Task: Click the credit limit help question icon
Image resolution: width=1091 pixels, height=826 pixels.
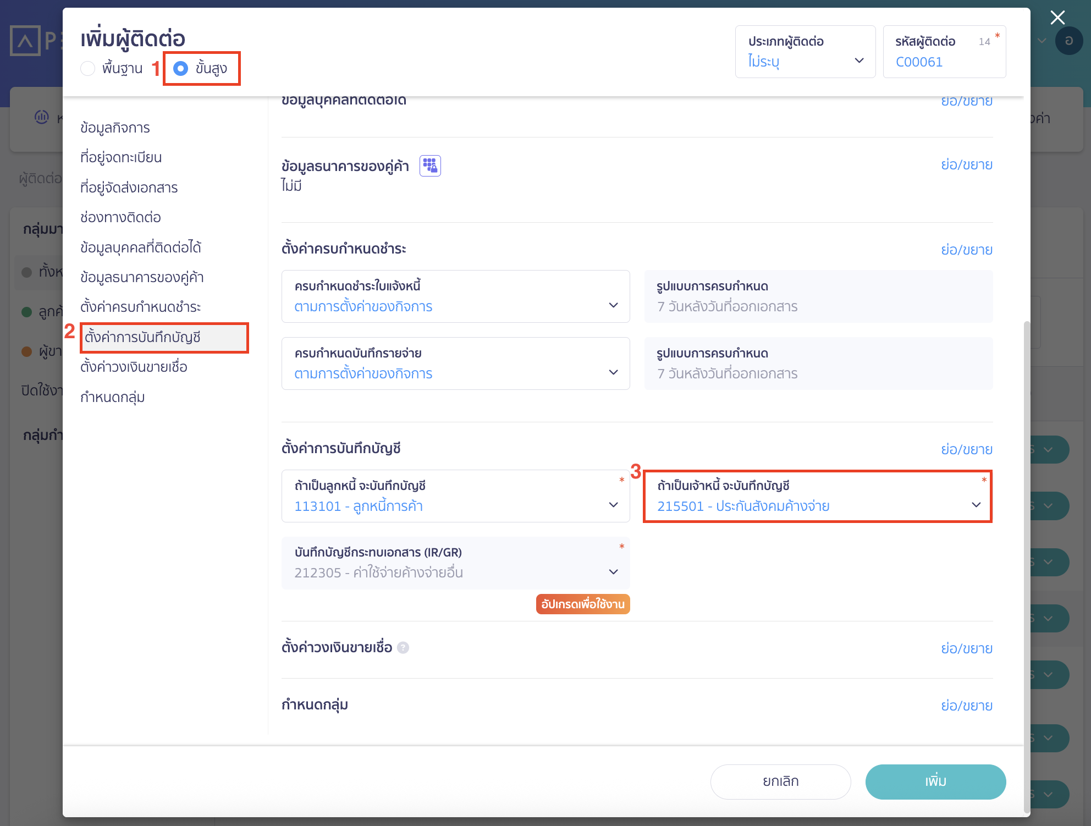Action: point(403,648)
